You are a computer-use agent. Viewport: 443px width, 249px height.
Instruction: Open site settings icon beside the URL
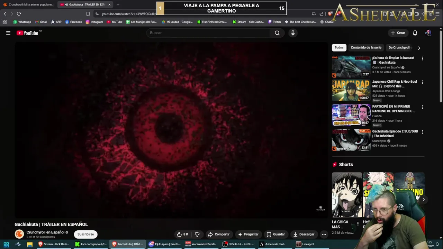(x=97, y=14)
